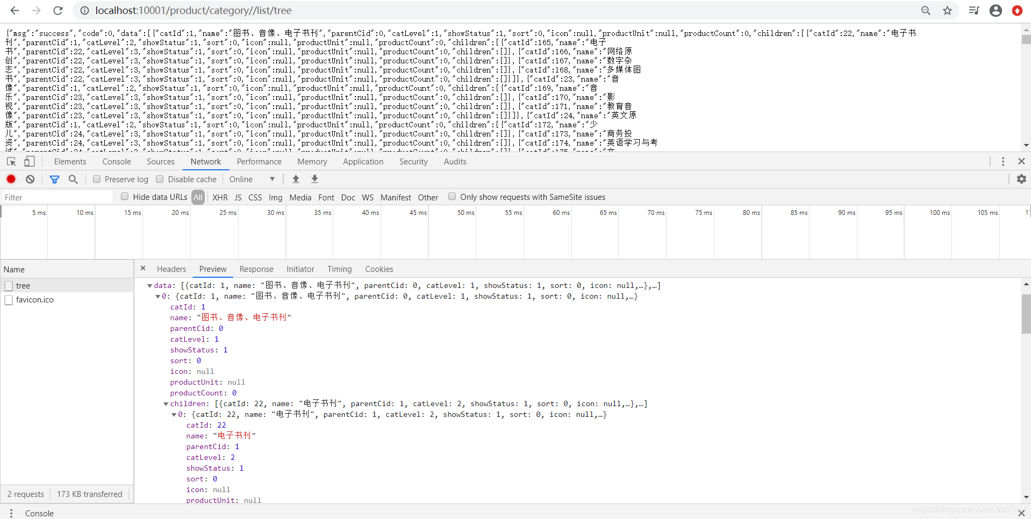Filter requests by CSS type
This screenshot has width=1031, height=519.
click(x=255, y=198)
